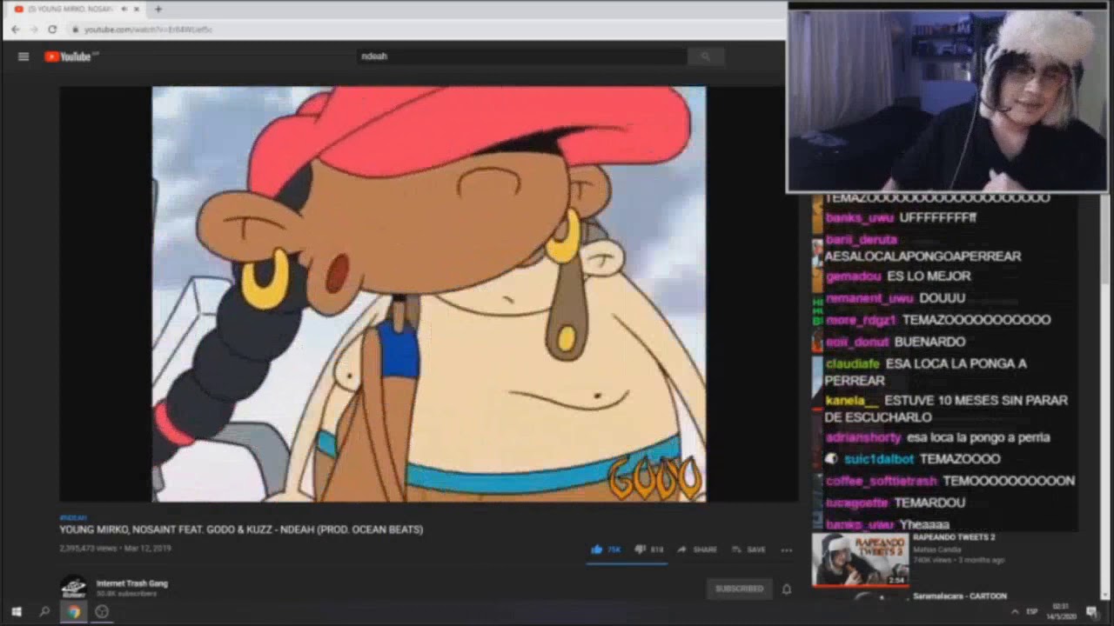Click the SAVE to playlist button

(x=748, y=549)
